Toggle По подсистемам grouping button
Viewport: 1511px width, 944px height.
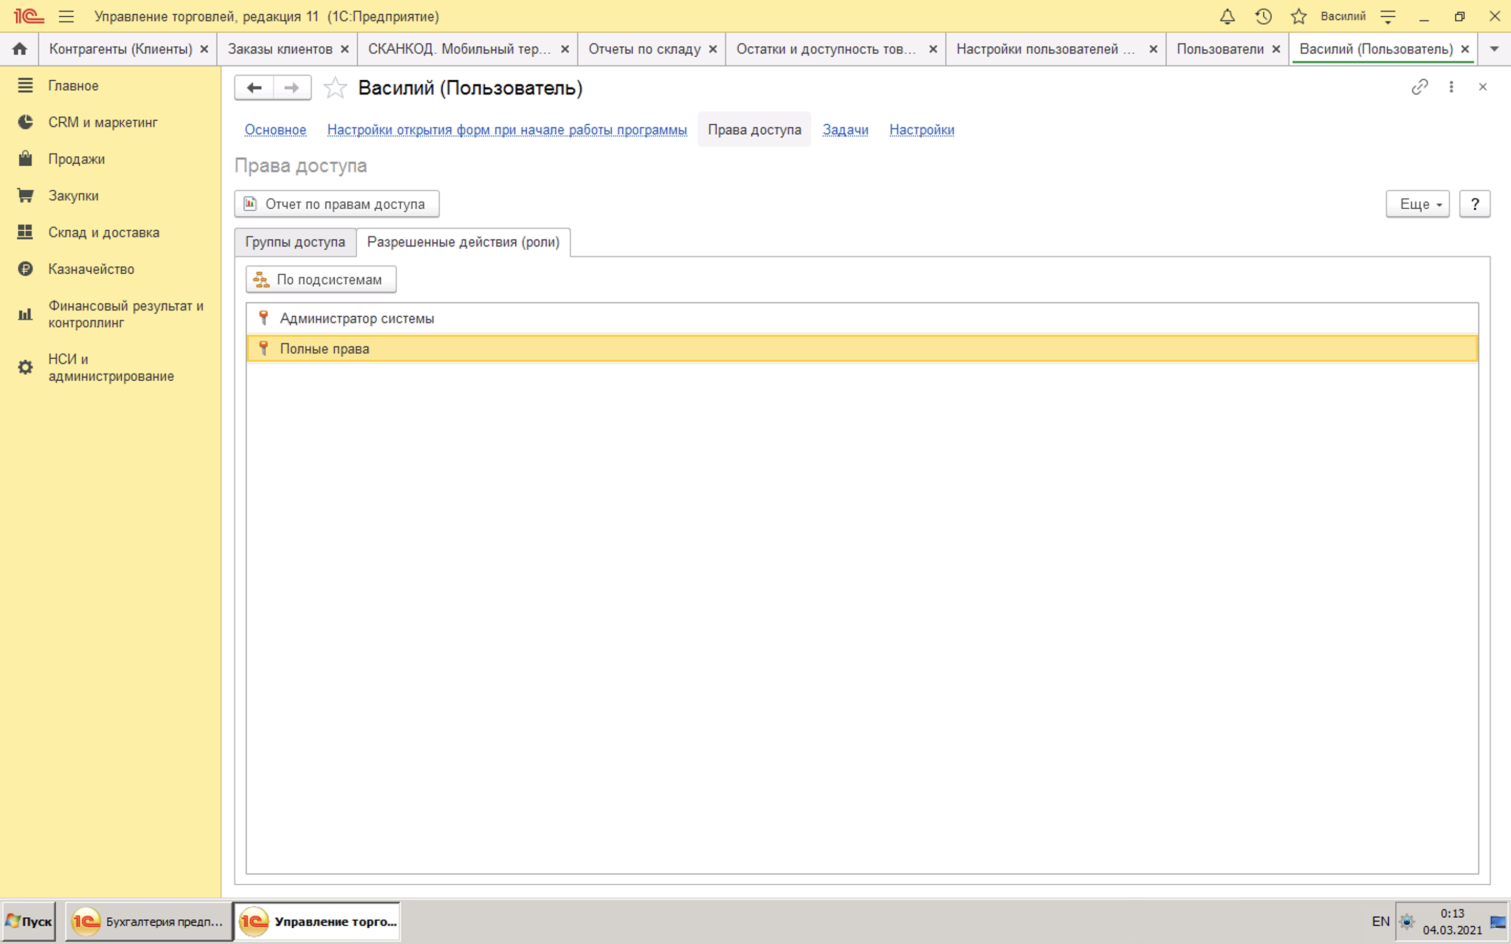click(321, 280)
